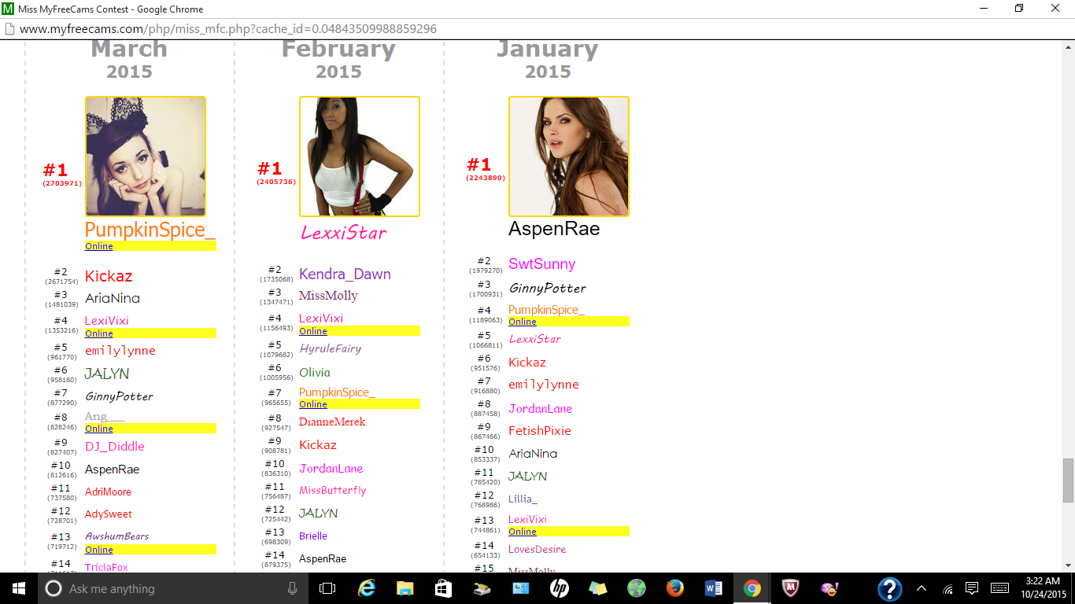Screen dimensions: 1075x604
Task: Open March winner PumpkinSpice_ name link
Action: click(150, 230)
